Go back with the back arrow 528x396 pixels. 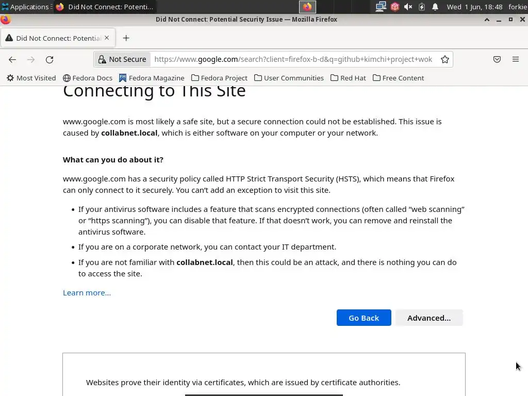click(x=12, y=60)
